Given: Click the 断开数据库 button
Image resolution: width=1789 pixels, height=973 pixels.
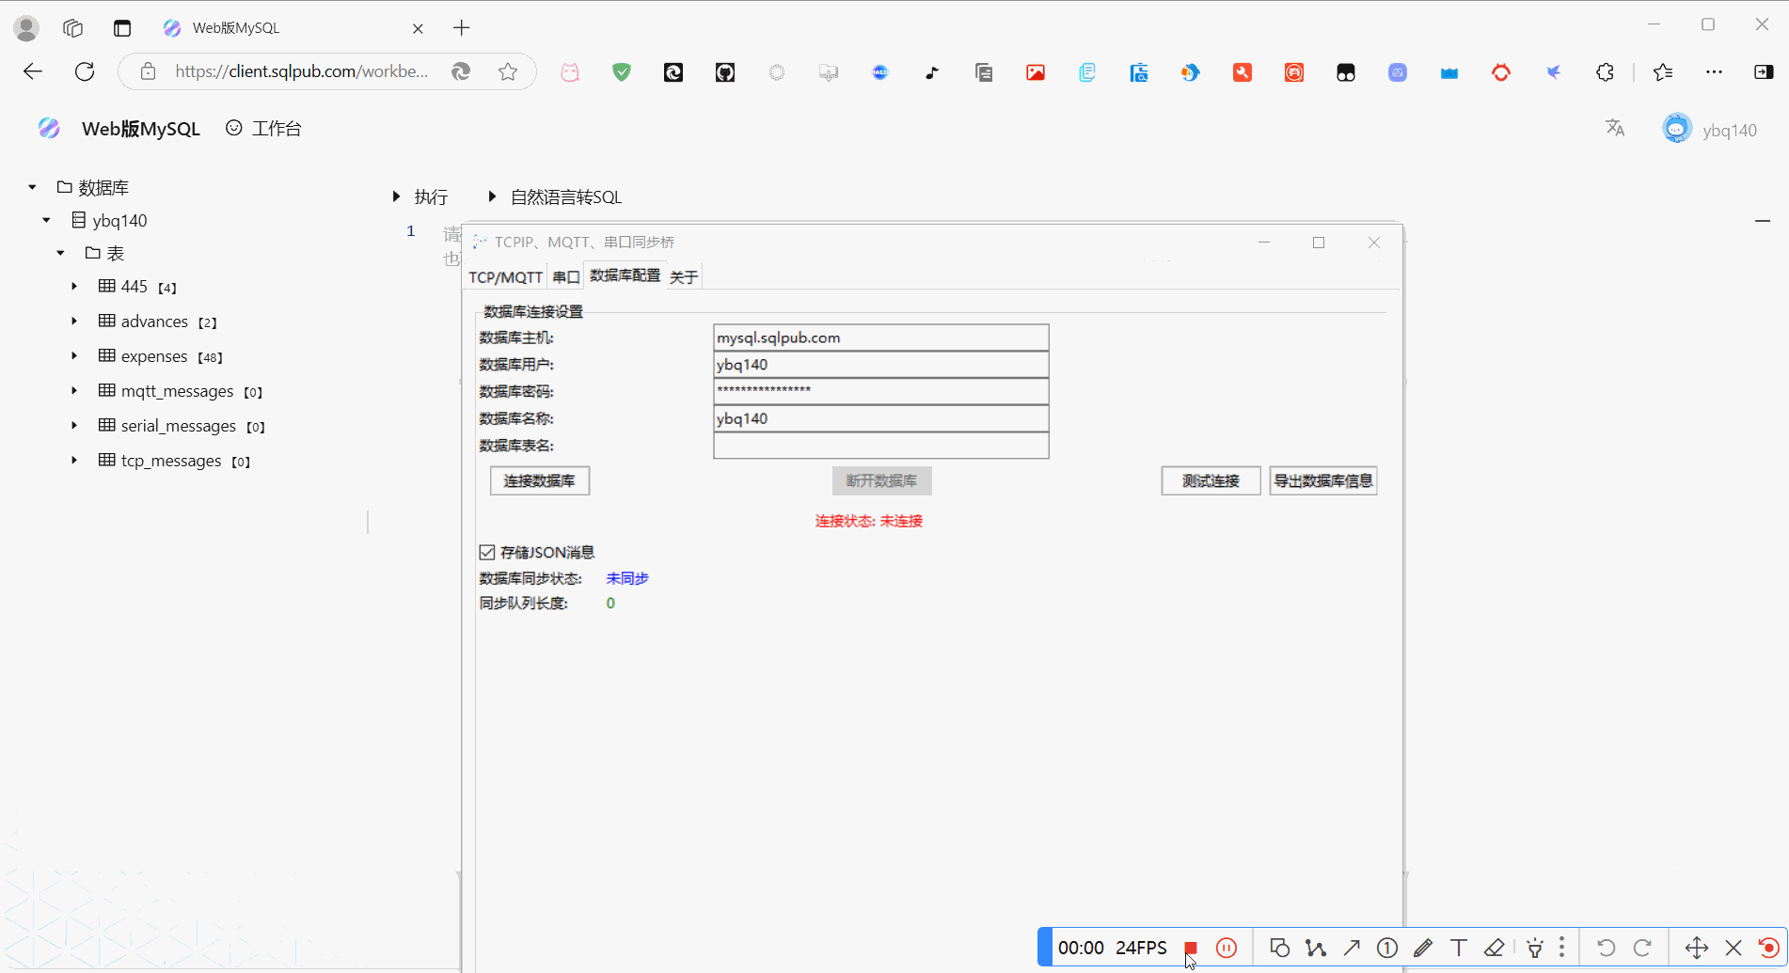Looking at the screenshot, I should click(881, 480).
